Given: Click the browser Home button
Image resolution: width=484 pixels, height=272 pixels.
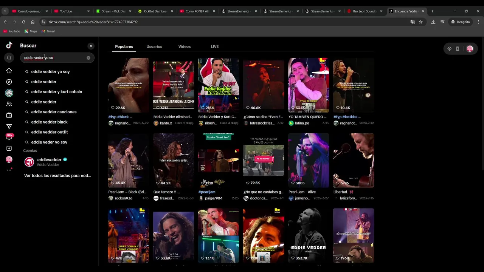Looking at the screenshot, I should click(x=33, y=22).
